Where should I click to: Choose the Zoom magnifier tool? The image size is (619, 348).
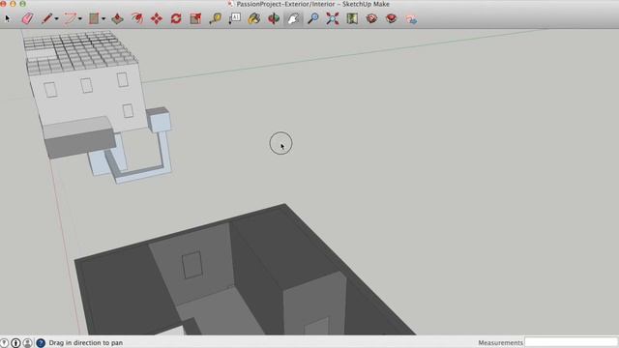tap(313, 18)
